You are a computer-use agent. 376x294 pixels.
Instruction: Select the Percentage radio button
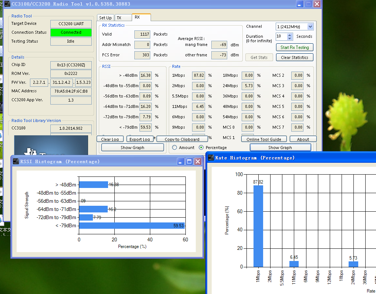(x=201, y=148)
